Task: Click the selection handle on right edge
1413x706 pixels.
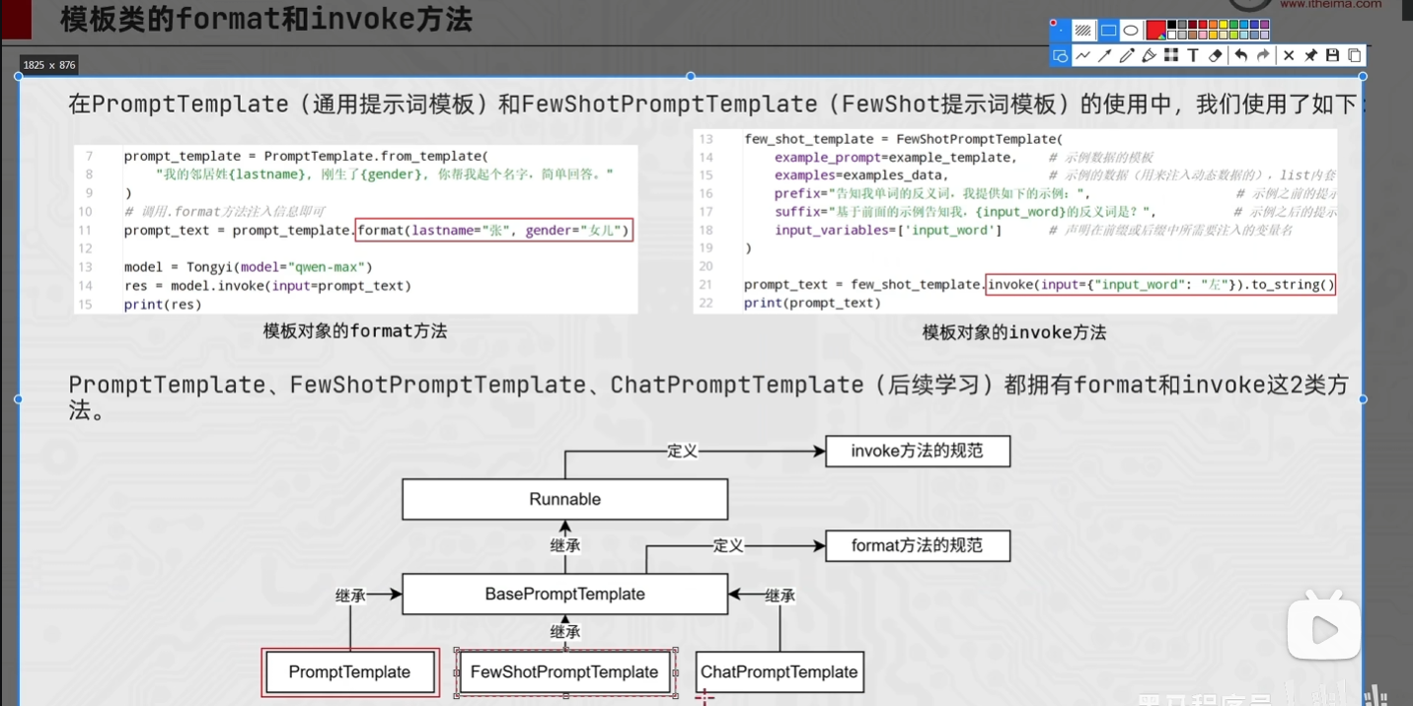Action: point(1363,399)
